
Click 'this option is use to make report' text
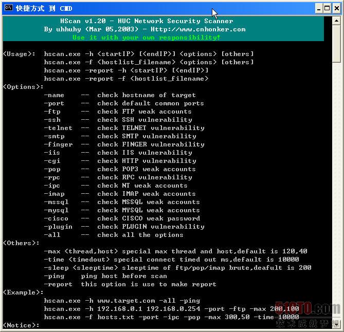click(x=149, y=284)
